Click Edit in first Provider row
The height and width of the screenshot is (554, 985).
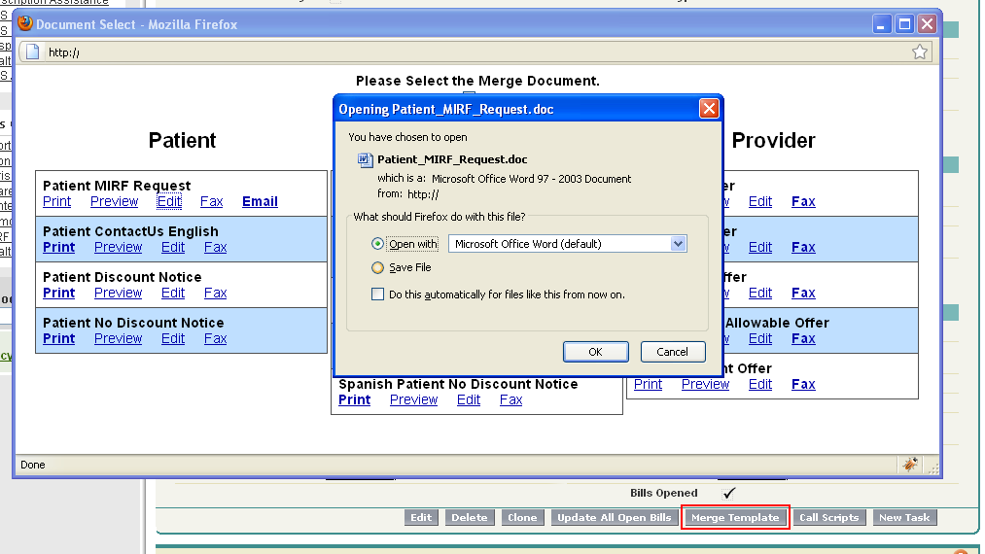point(760,201)
